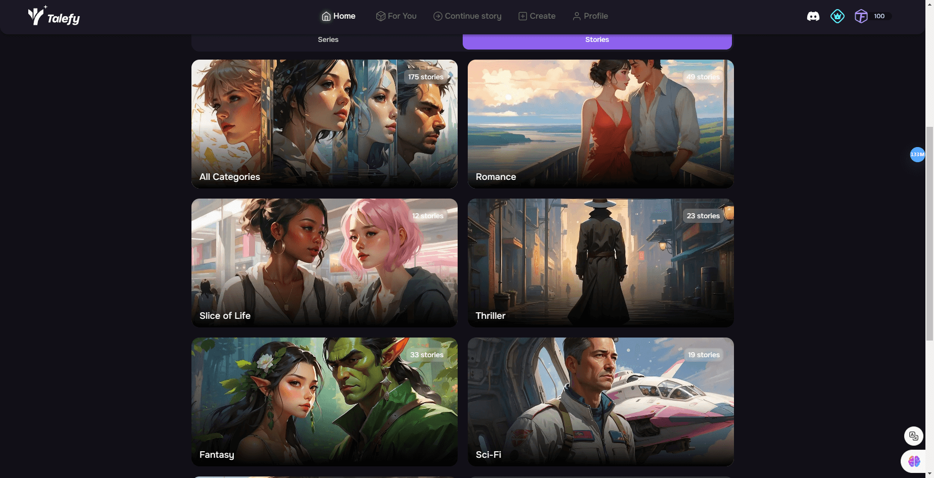
Task: Open the Sci-Fi category card
Action: point(600,402)
